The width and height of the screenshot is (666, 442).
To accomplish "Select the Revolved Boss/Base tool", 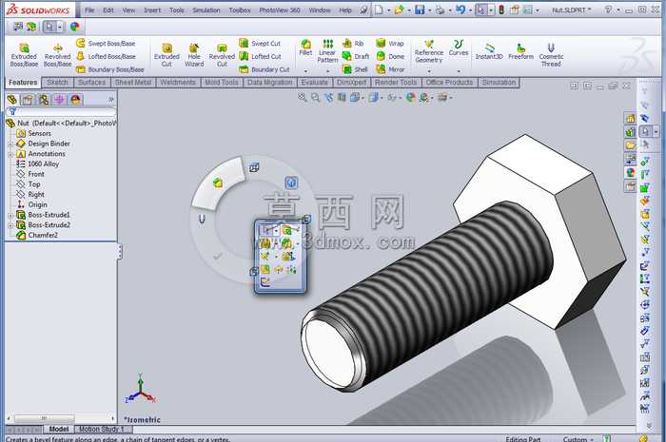I will (x=57, y=55).
